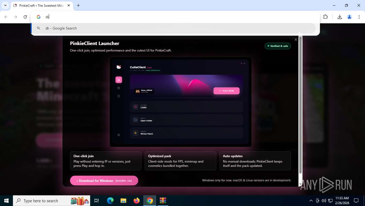
Task: Open the Windows Start menu
Action: pos(6,201)
